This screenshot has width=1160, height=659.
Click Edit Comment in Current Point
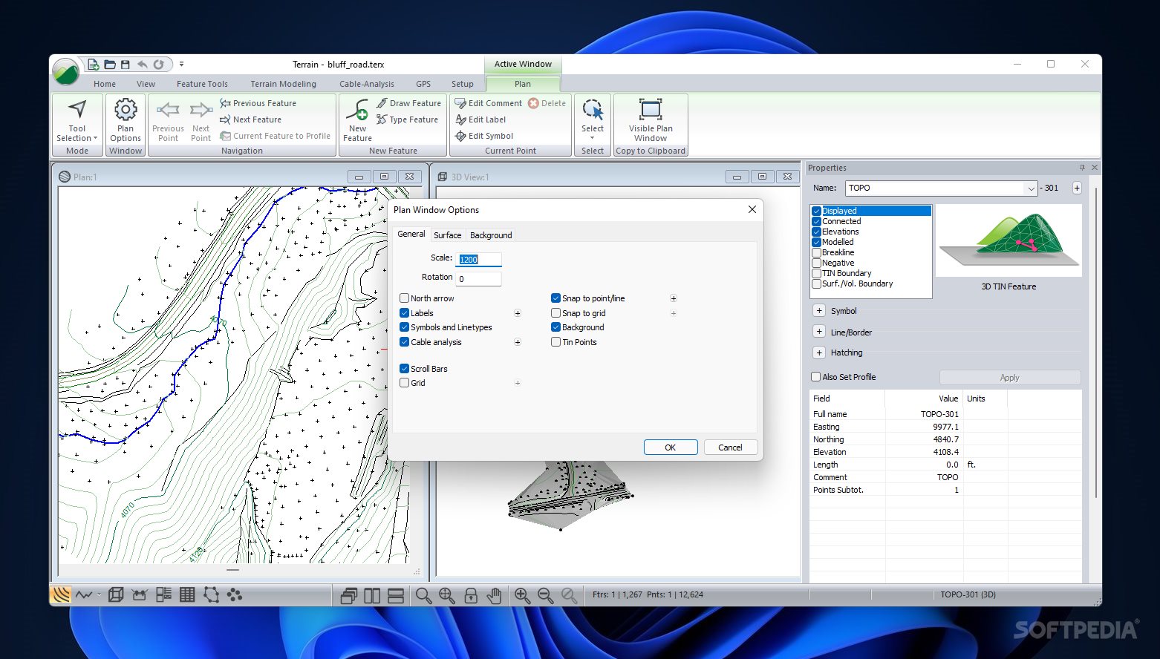489,103
